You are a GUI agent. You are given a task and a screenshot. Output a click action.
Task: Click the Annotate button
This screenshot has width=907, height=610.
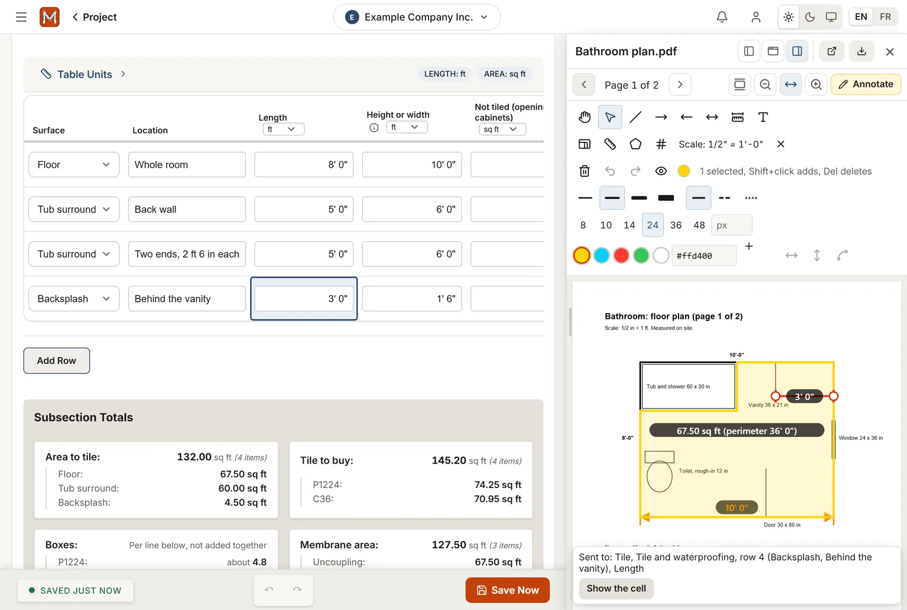[x=866, y=85]
